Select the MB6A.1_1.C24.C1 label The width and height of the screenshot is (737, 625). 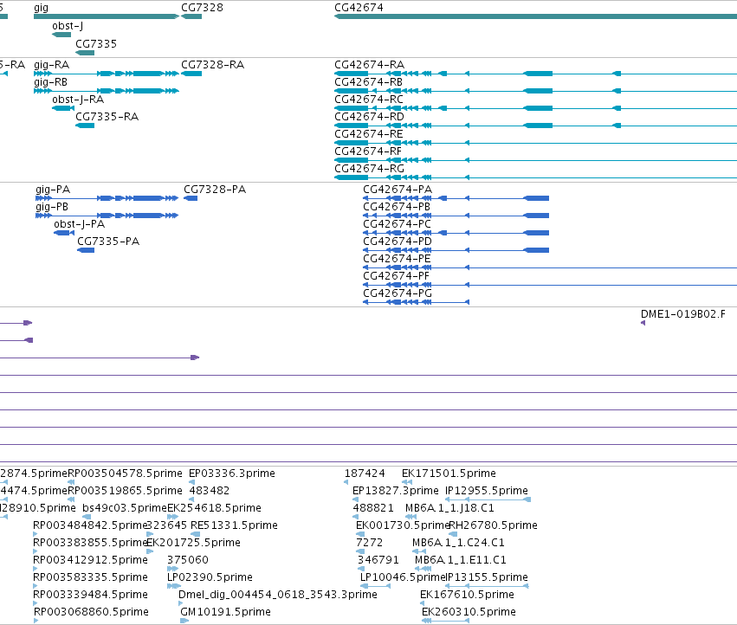point(458,543)
